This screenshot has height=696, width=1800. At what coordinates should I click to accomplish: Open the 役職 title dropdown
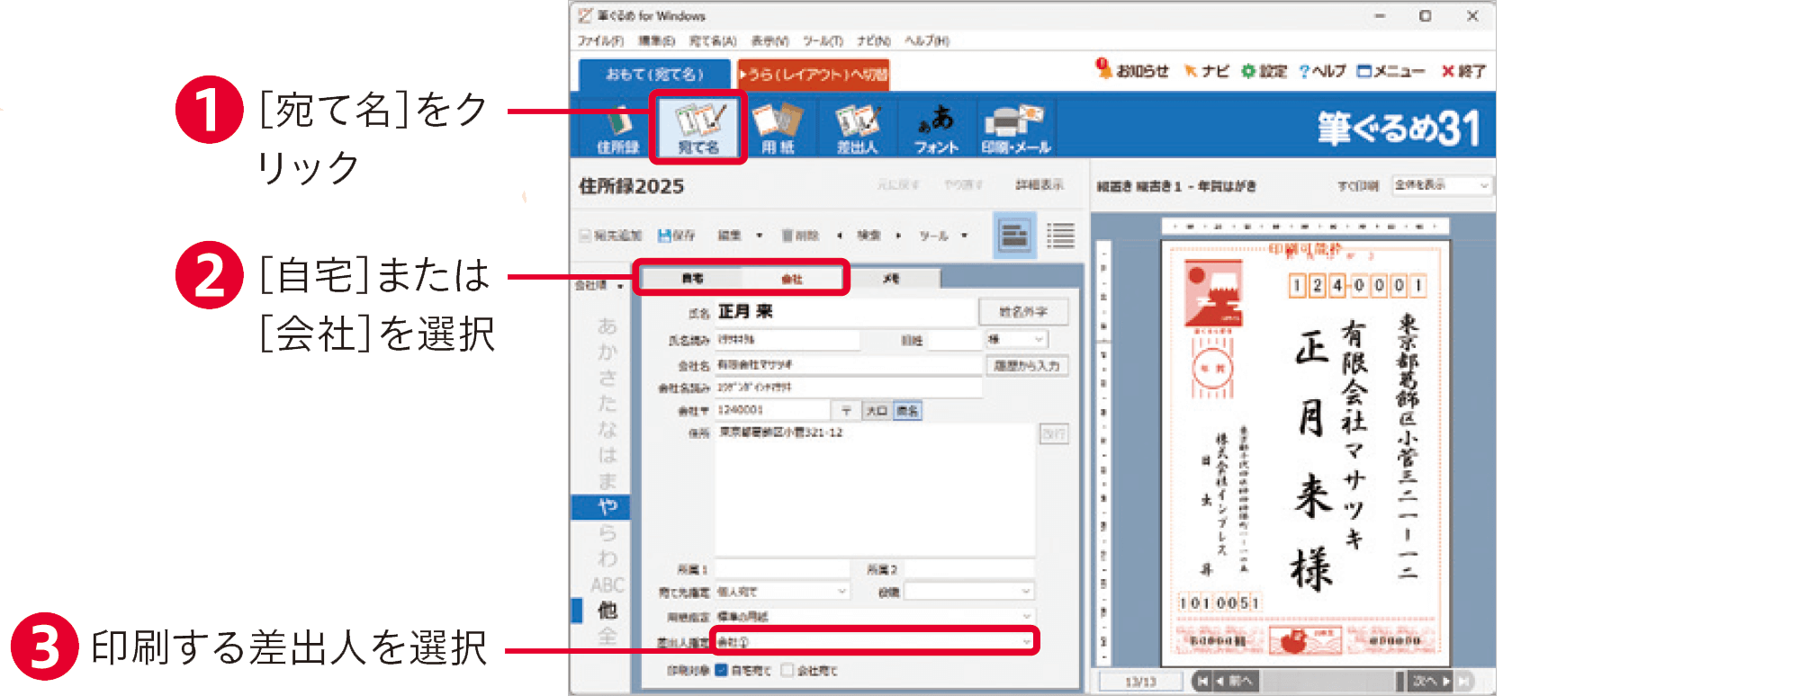969,591
